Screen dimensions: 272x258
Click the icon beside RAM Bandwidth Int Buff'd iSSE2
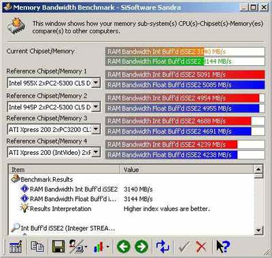24,189
